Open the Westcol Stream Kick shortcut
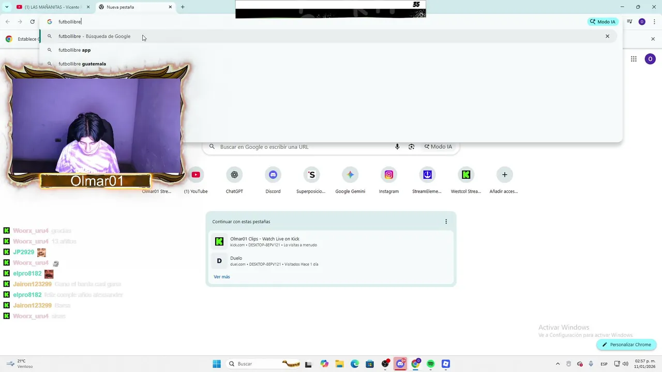 [466, 180]
